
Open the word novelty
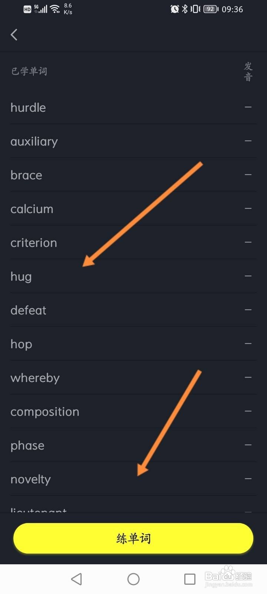point(31,480)
